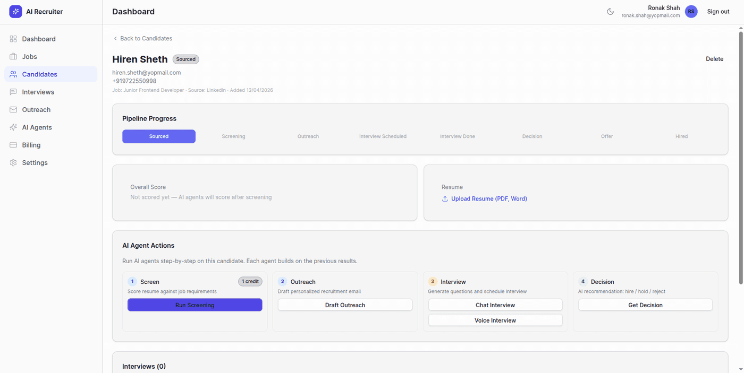Screen dimensions: 744x373
Task: Select the Sourced pipeline stage
Action: (x=159, y=136)
